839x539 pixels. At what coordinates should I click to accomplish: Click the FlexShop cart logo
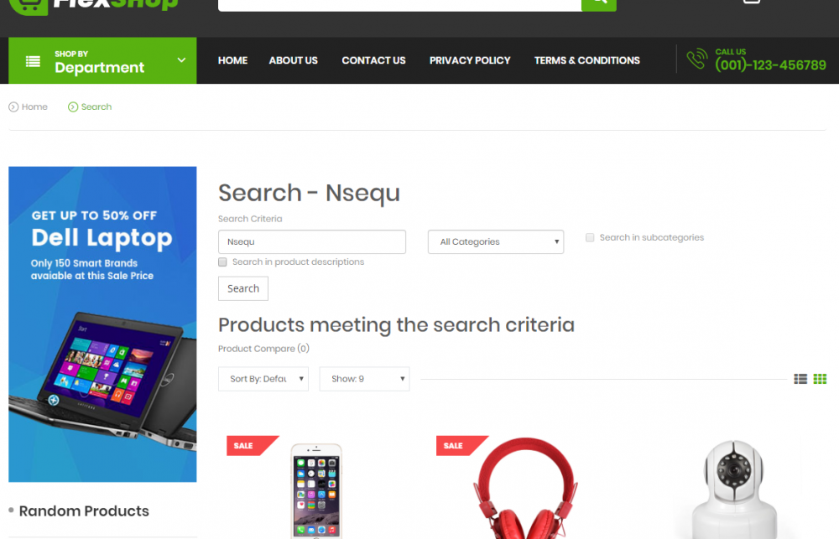click(29, 7)
